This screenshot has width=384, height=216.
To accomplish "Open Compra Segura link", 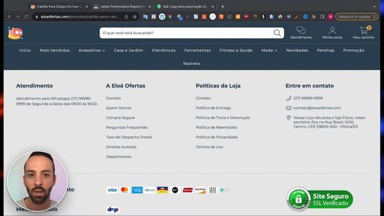I will 120,118.
